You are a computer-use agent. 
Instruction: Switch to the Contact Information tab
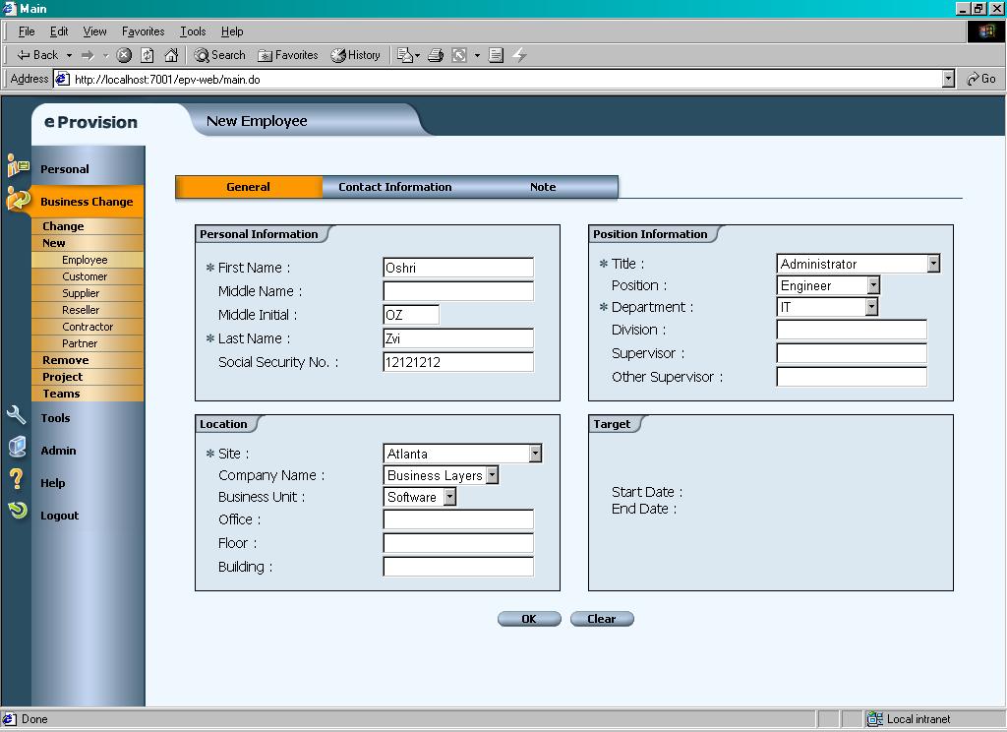[395, 187]
